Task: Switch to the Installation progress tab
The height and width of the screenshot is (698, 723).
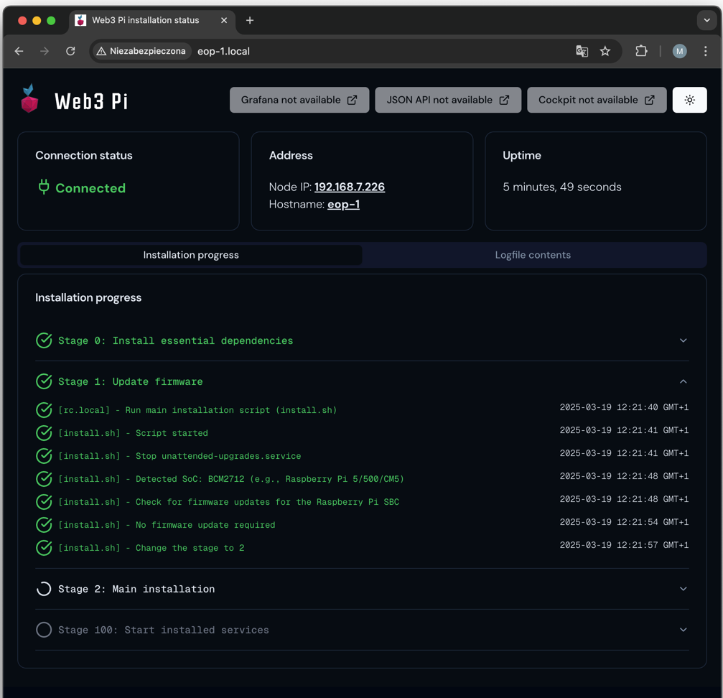Action: (x=191, y=255)
